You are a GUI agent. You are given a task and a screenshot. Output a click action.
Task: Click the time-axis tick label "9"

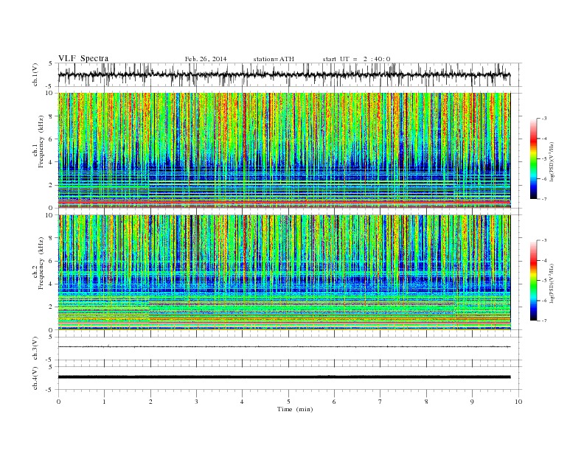coord(472,402)
